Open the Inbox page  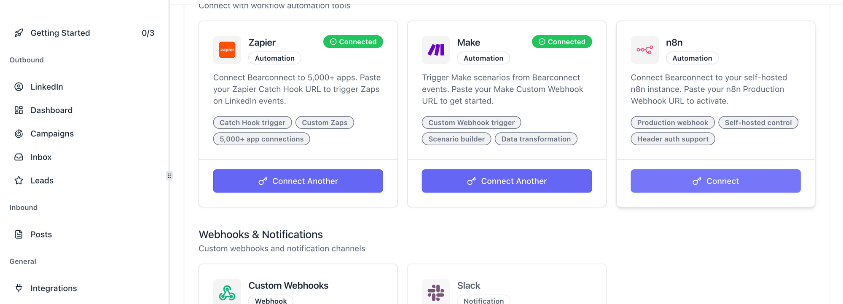pyautogui.click(x=41, y=157)
